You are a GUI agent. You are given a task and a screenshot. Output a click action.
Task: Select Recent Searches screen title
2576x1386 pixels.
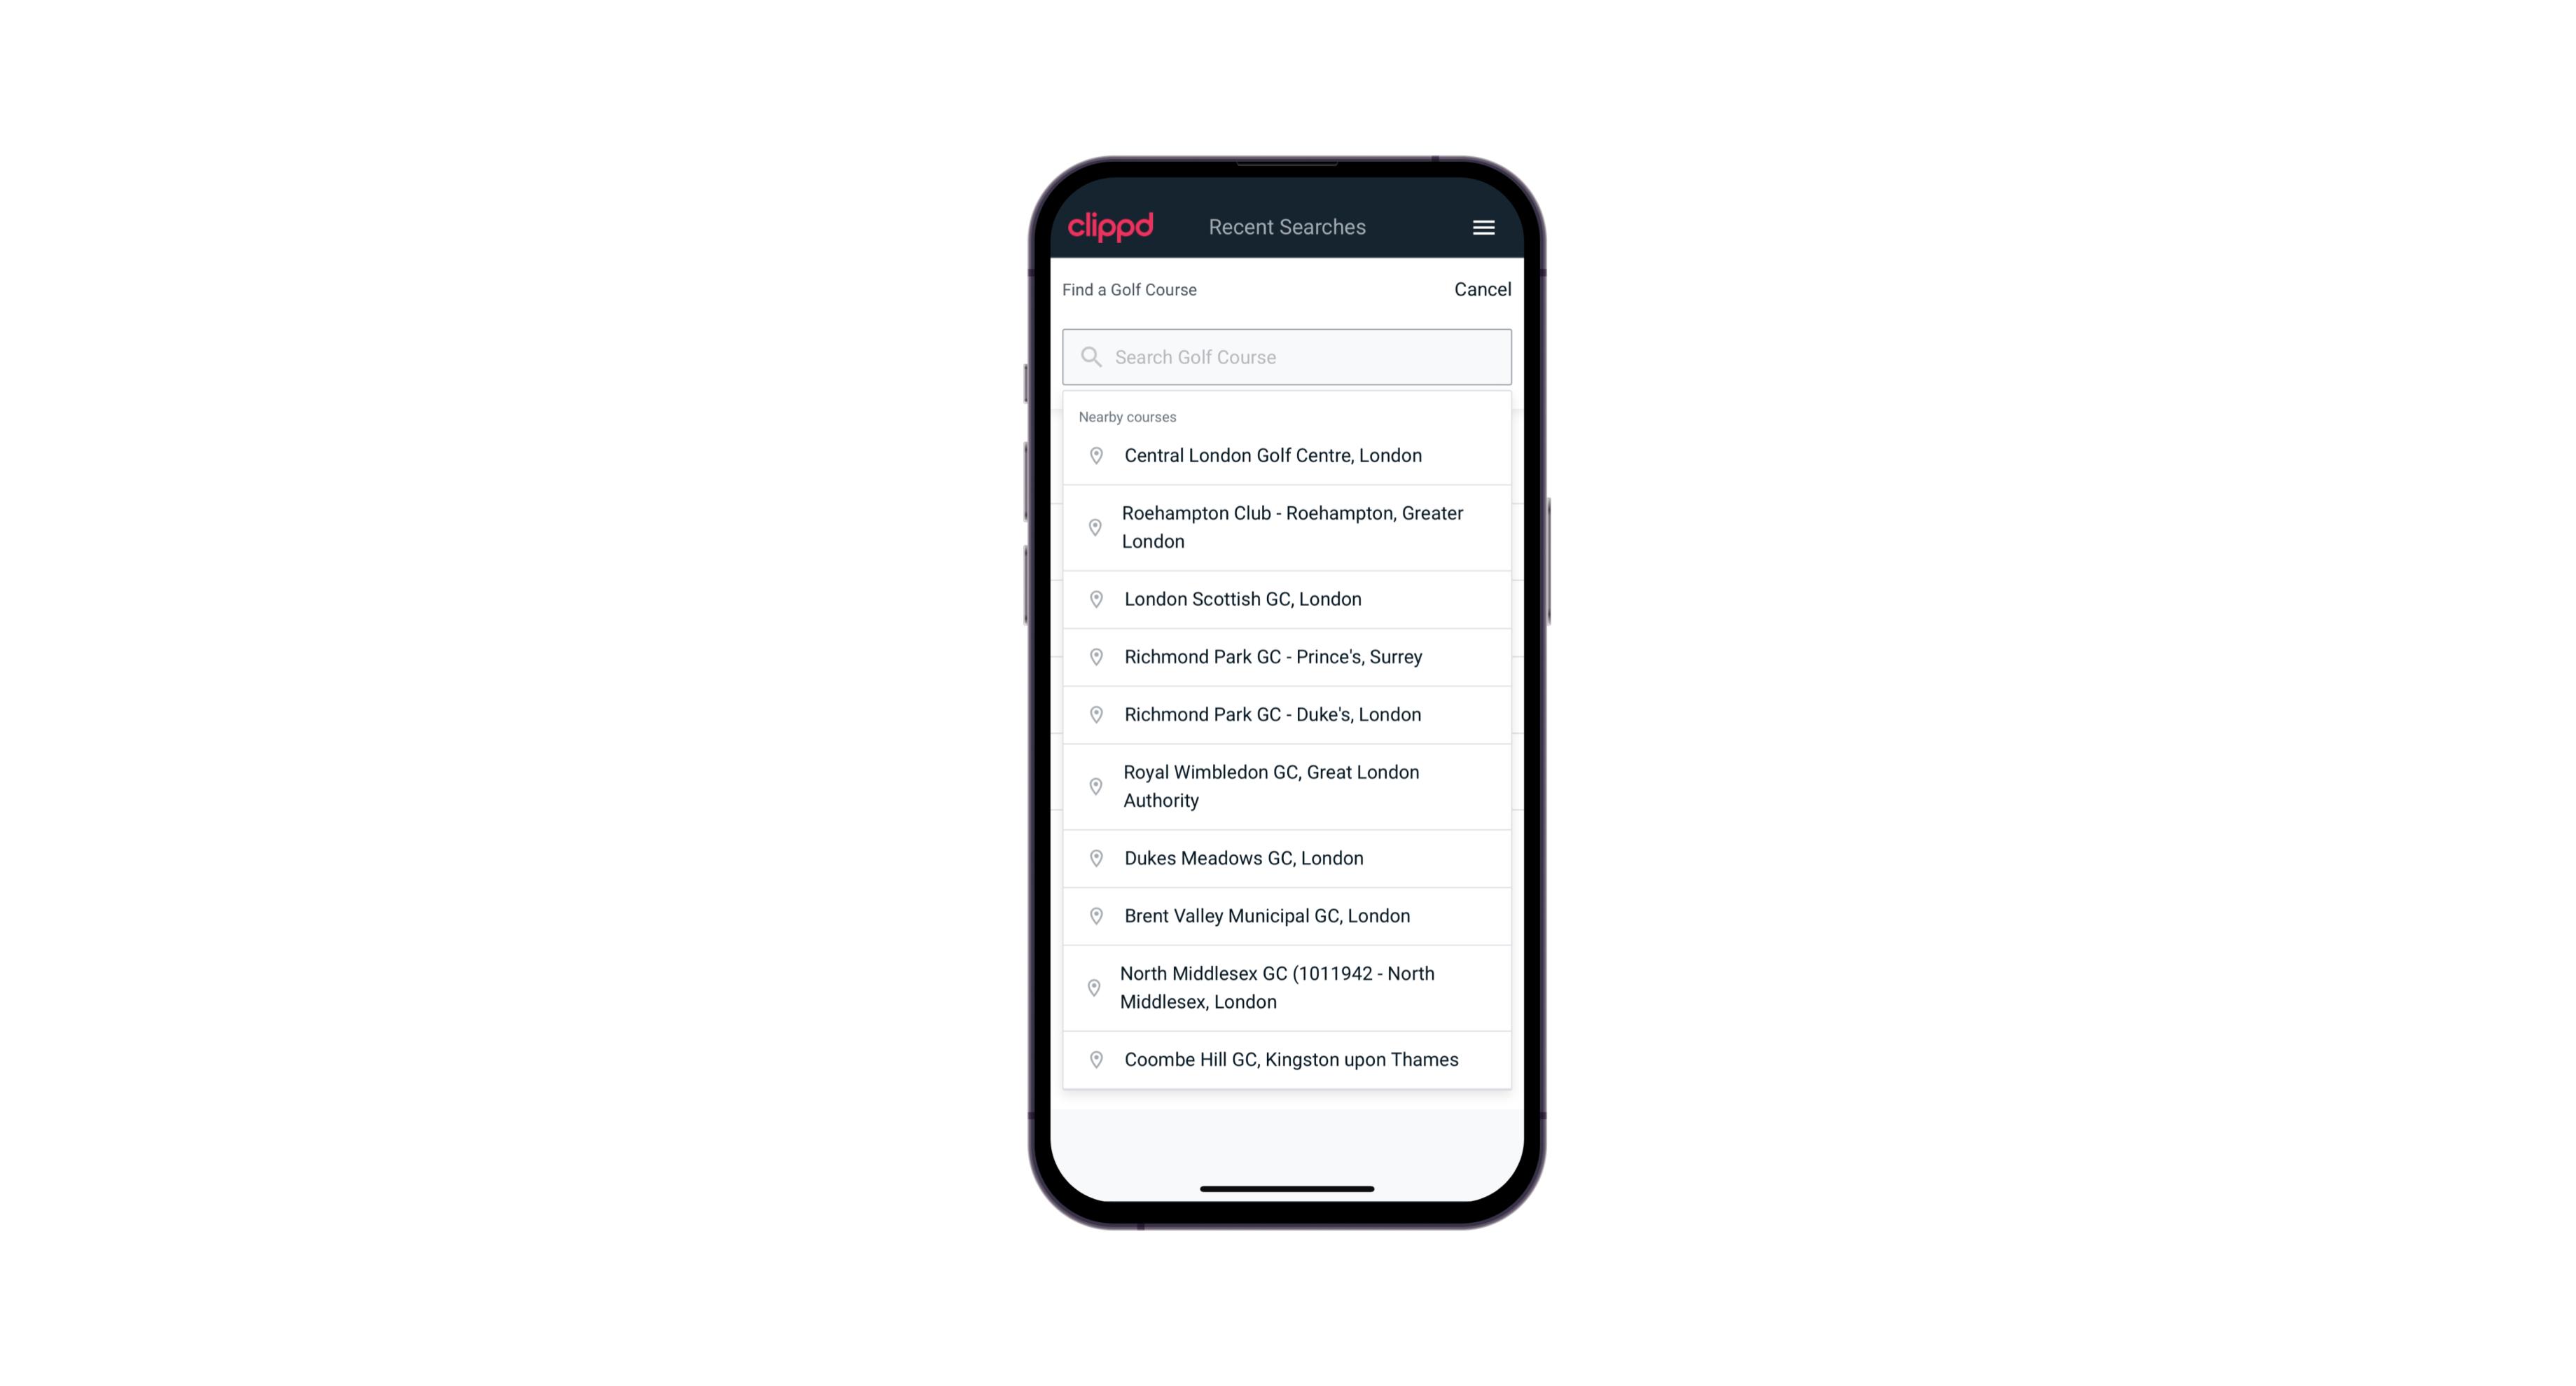coord(1287,226)
